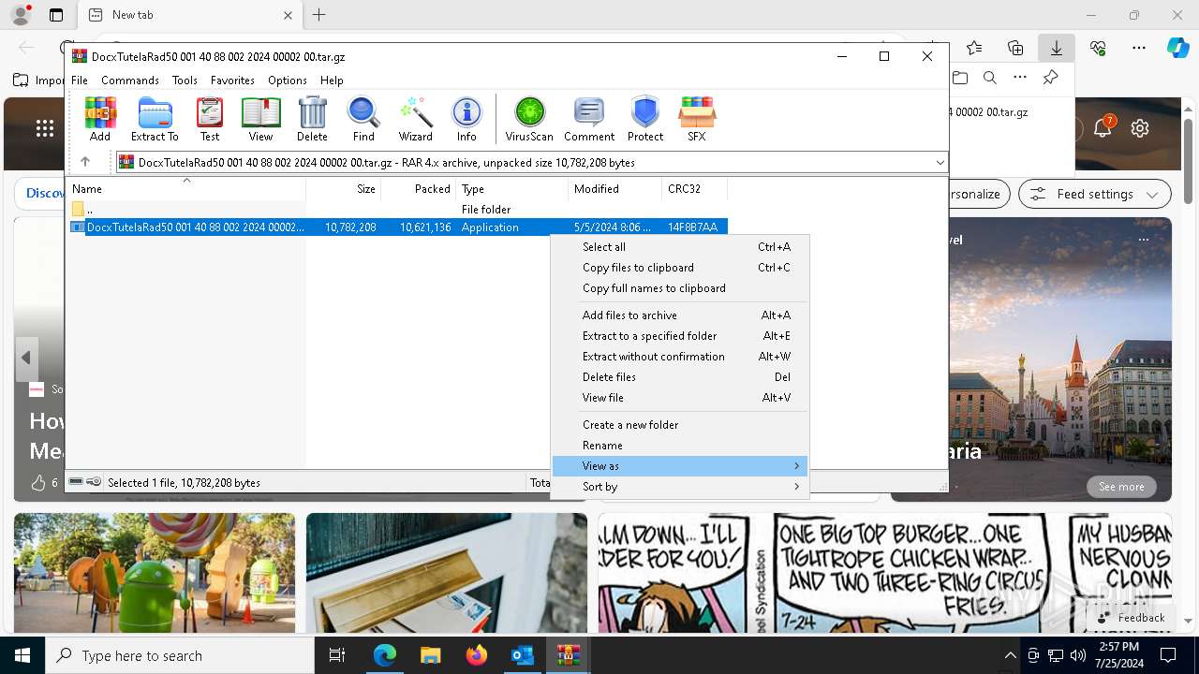Open Windows Start button

22,655
